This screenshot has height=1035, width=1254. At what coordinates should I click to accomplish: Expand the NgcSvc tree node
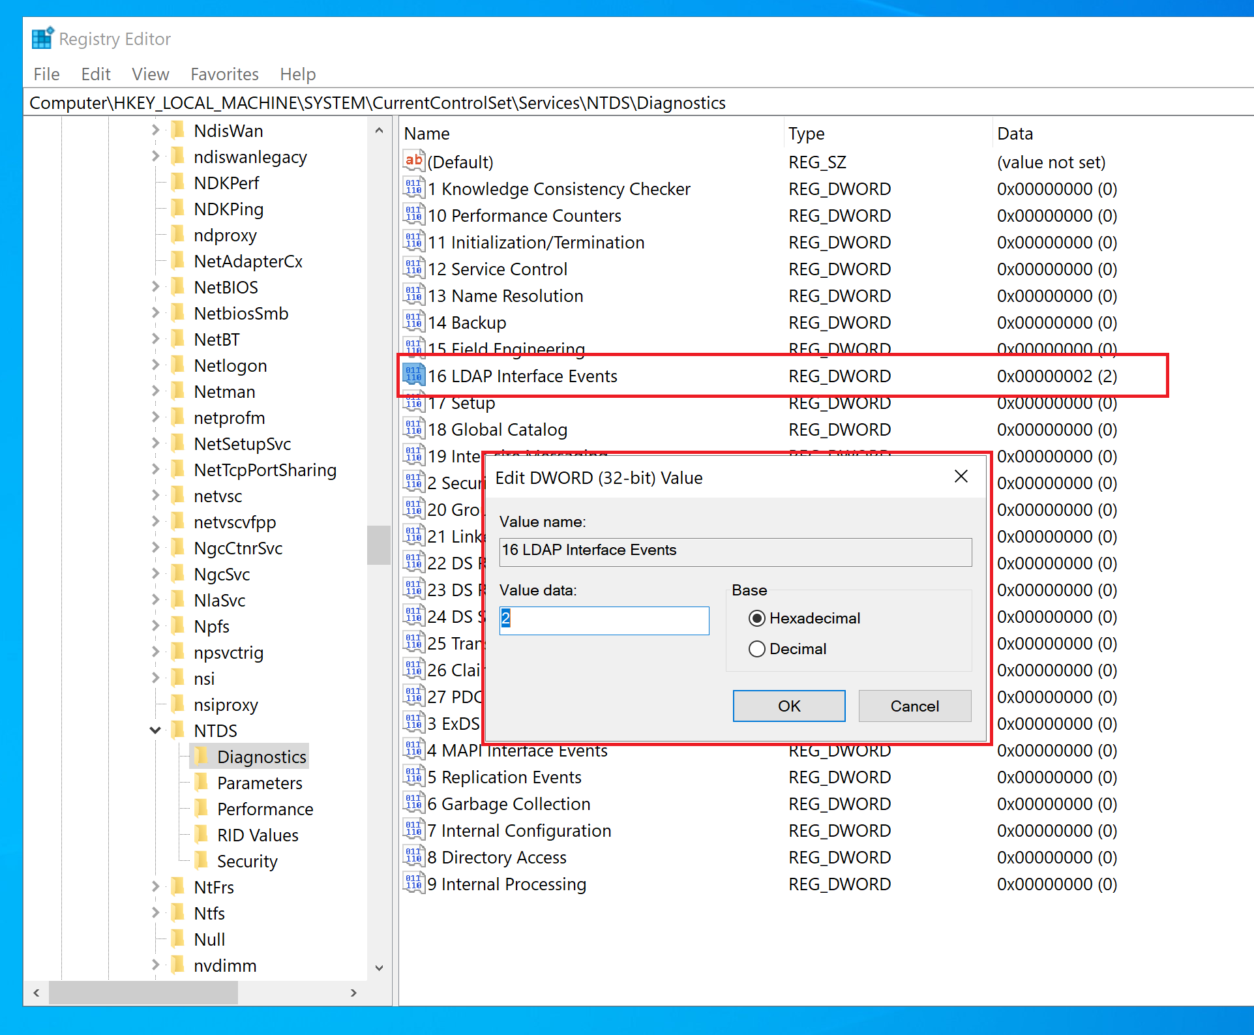(155, 573)
